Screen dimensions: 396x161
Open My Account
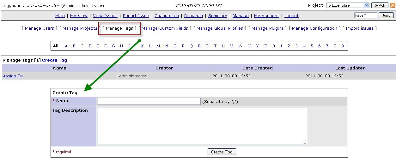coord(266,16)
